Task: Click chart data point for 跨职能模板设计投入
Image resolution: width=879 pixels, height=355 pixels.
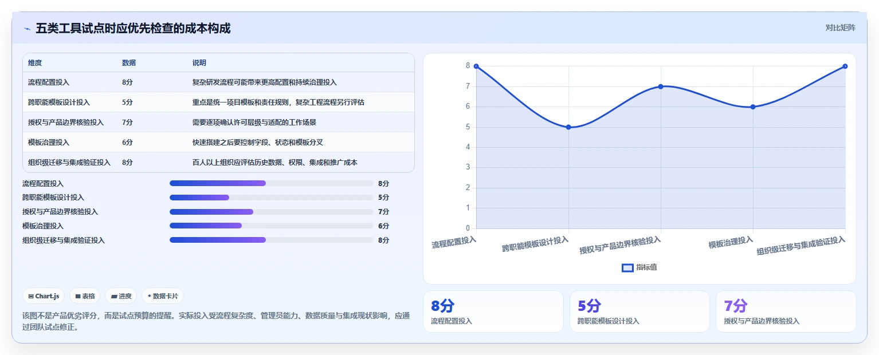Action: (568, 127)
